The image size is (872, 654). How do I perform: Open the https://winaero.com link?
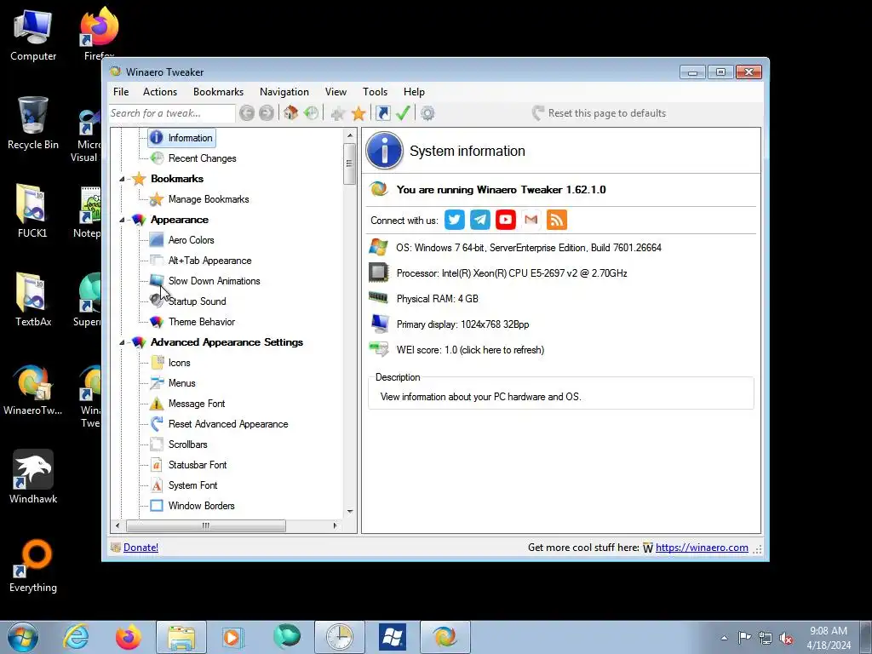(702, 548)
